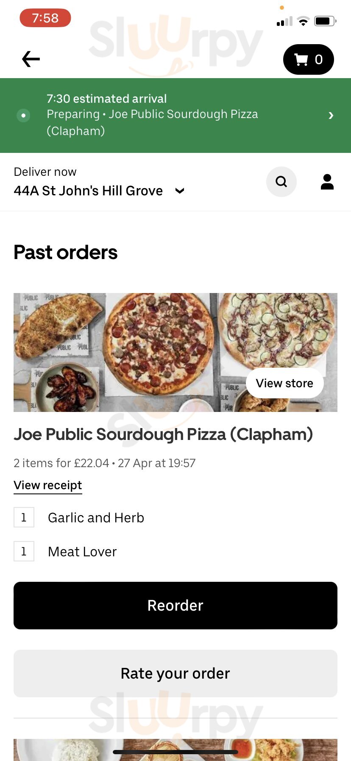This screenshot has height=761, width=351.
Task: Tap the back arrow icon
Action: click(x=31, y=59)
